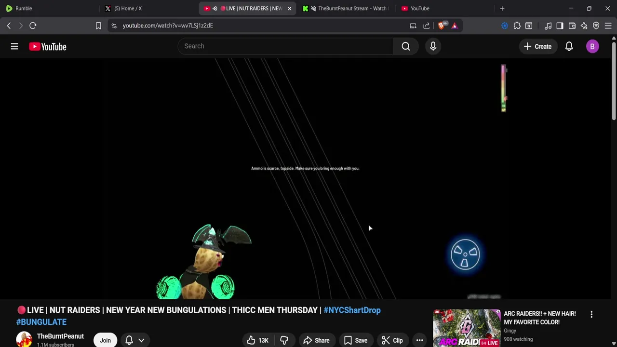Viewport: 617px width, 347px height.
Task: Open Brave Rewards triangle icon
Action: (x=455, y=26)
